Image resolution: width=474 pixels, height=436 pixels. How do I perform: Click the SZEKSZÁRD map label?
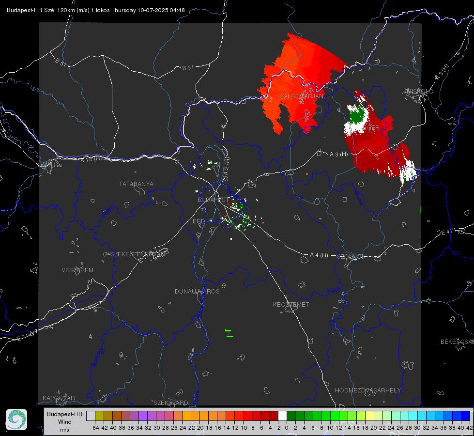[171, 403]
